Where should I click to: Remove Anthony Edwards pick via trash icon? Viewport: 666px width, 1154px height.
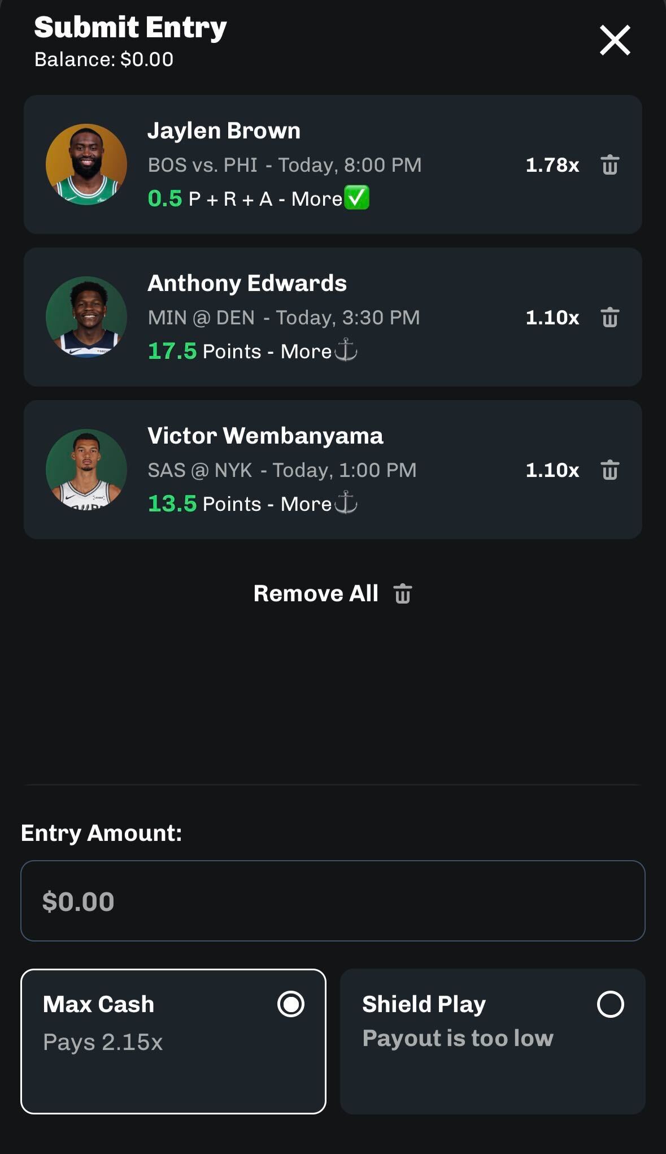tap(610, 318)
